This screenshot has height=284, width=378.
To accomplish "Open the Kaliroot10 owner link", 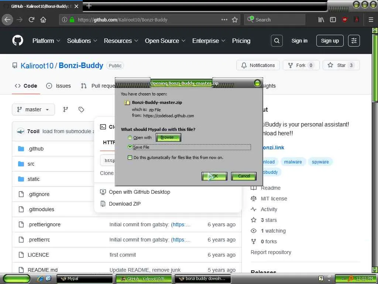I will (37, 65).
